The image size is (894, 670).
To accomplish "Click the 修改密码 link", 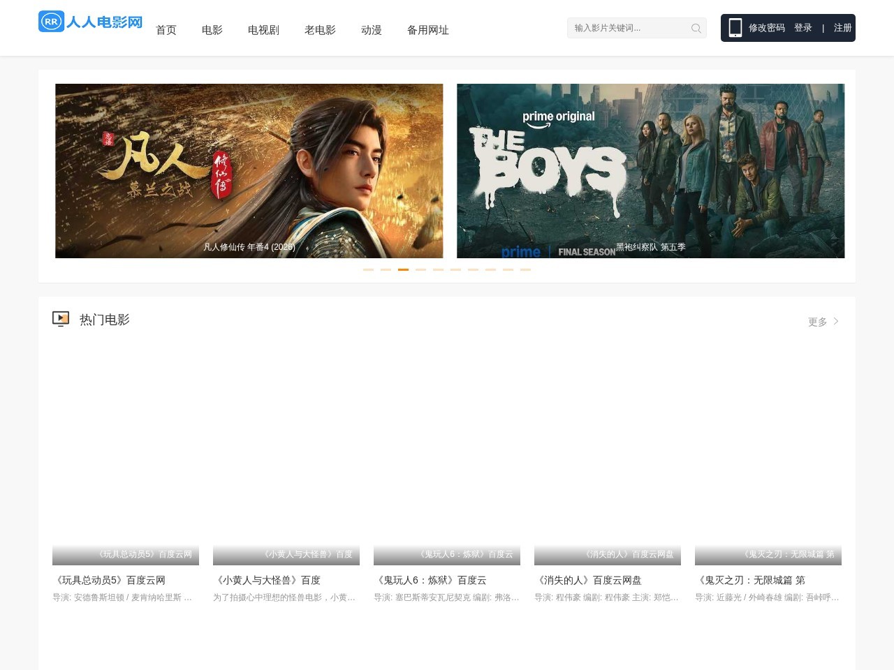I will pyautogui.click(x=767, y=28).
